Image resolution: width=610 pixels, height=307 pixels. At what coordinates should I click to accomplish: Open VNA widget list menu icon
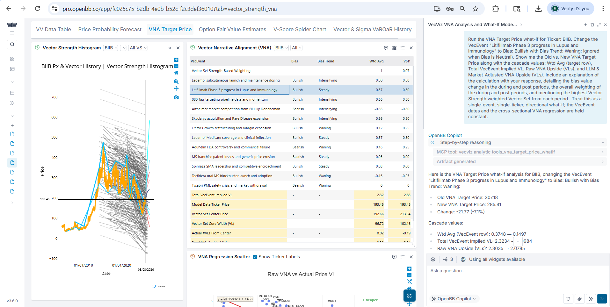coord(403,48)
